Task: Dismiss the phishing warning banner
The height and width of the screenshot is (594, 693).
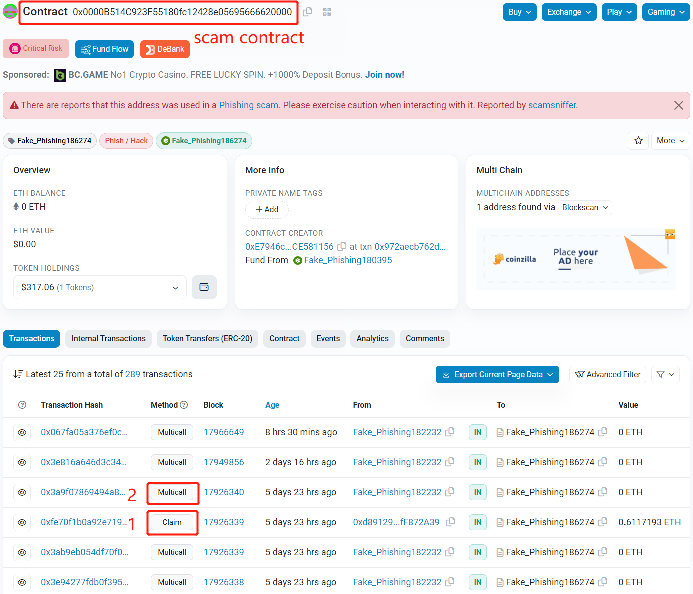Action: 678,105
